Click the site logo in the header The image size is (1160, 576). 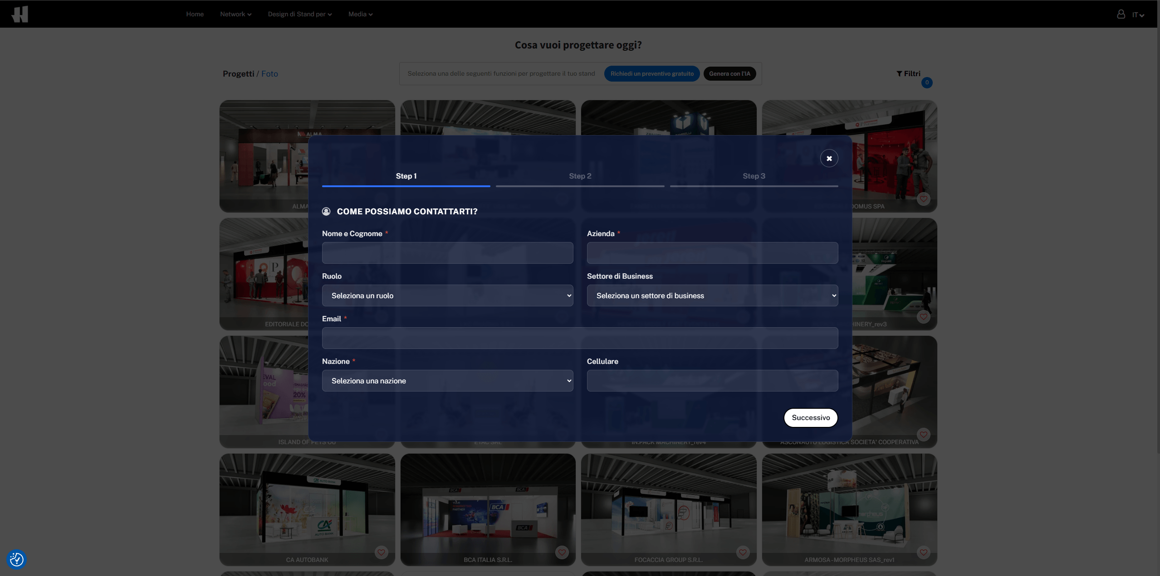point(20,14)
